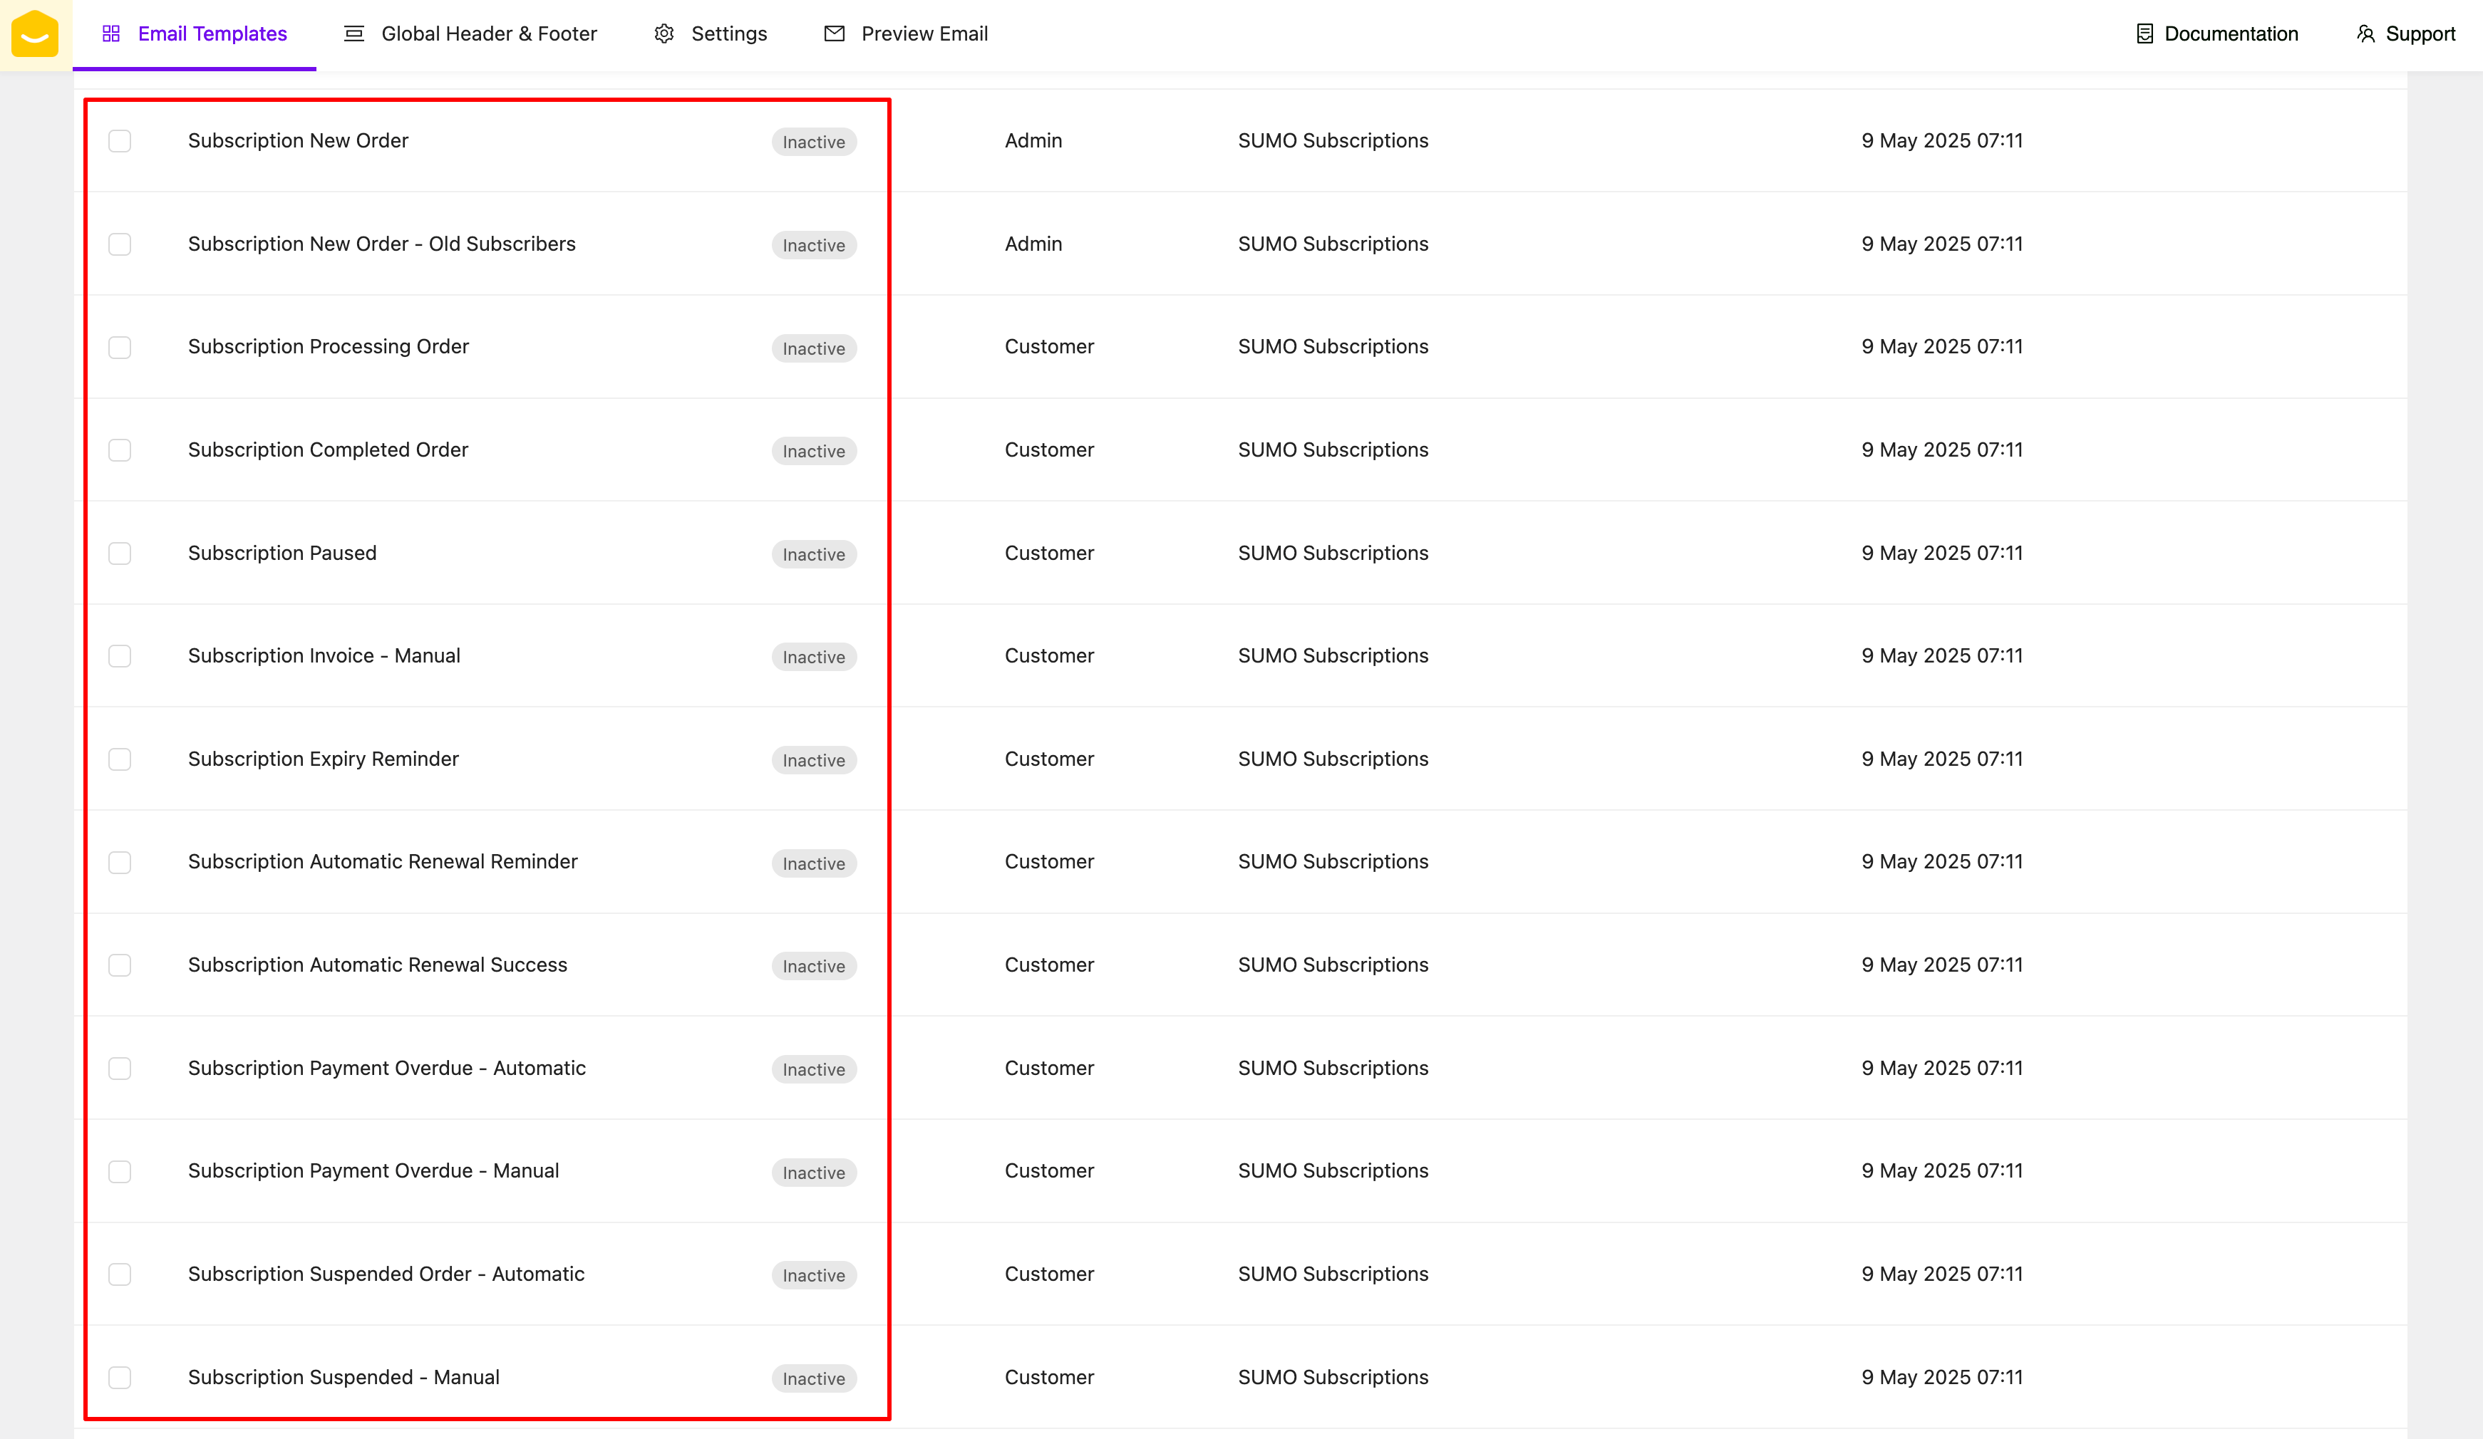Select the Subscription Paused row checkbox

coord(120,554)
